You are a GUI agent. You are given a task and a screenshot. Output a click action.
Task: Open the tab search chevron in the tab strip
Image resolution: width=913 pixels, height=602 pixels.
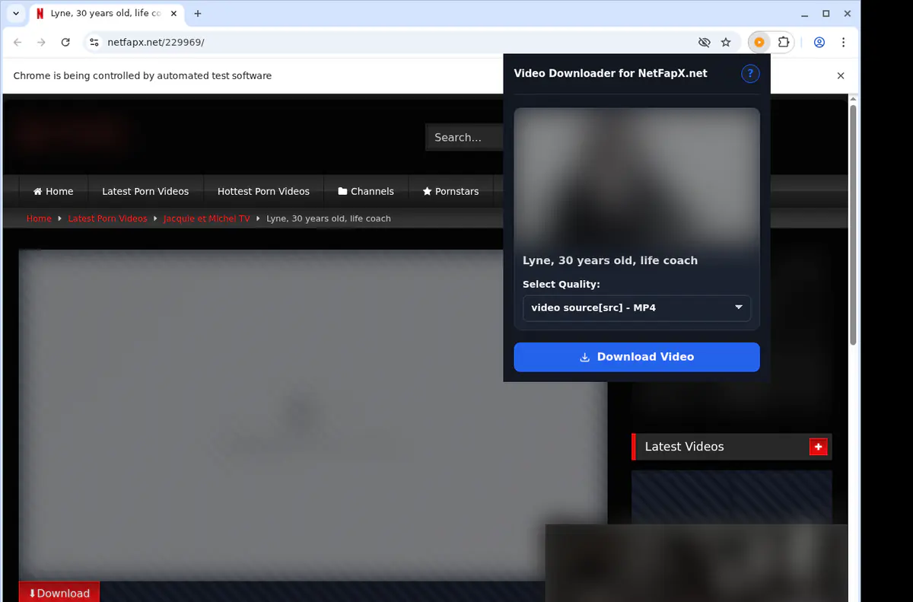(x=16, y=14)
